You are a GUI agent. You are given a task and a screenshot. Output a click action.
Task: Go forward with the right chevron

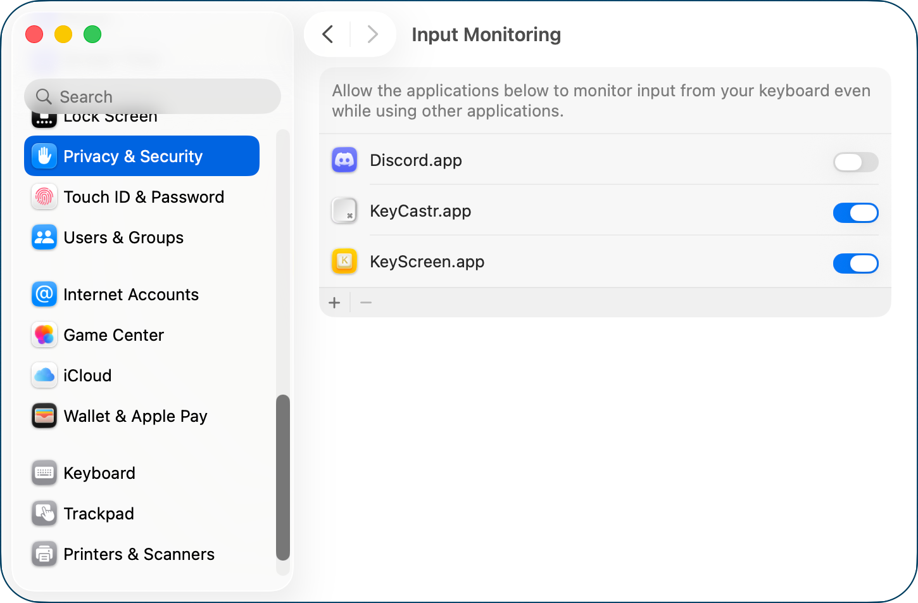click(373, 34)
